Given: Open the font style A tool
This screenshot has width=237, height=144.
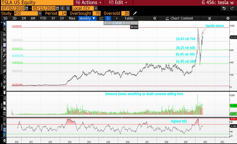Looking at the screenshot, I should tap(5, 98).
